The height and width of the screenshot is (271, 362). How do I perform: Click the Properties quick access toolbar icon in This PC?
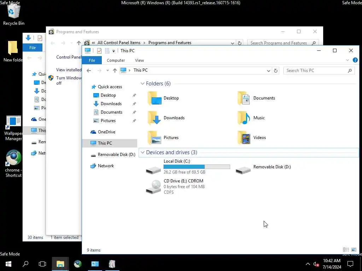[x=99, y=51]
